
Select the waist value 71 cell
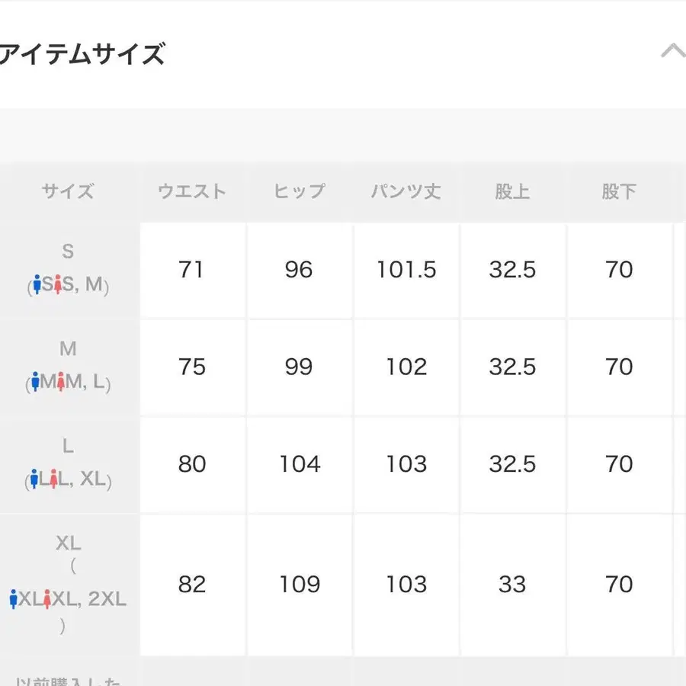(x=192, y=271)
